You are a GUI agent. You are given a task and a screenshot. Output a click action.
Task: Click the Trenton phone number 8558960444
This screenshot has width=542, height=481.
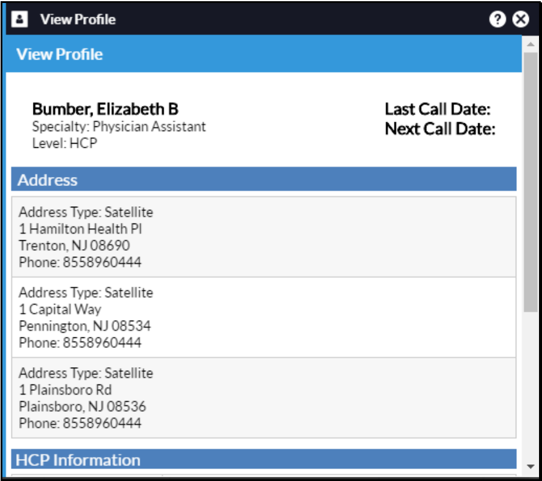point(102,262)
